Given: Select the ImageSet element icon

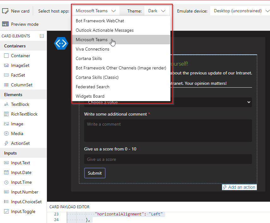Looking at the screenshot, I should pyautogui.click(x=6, y=65).
